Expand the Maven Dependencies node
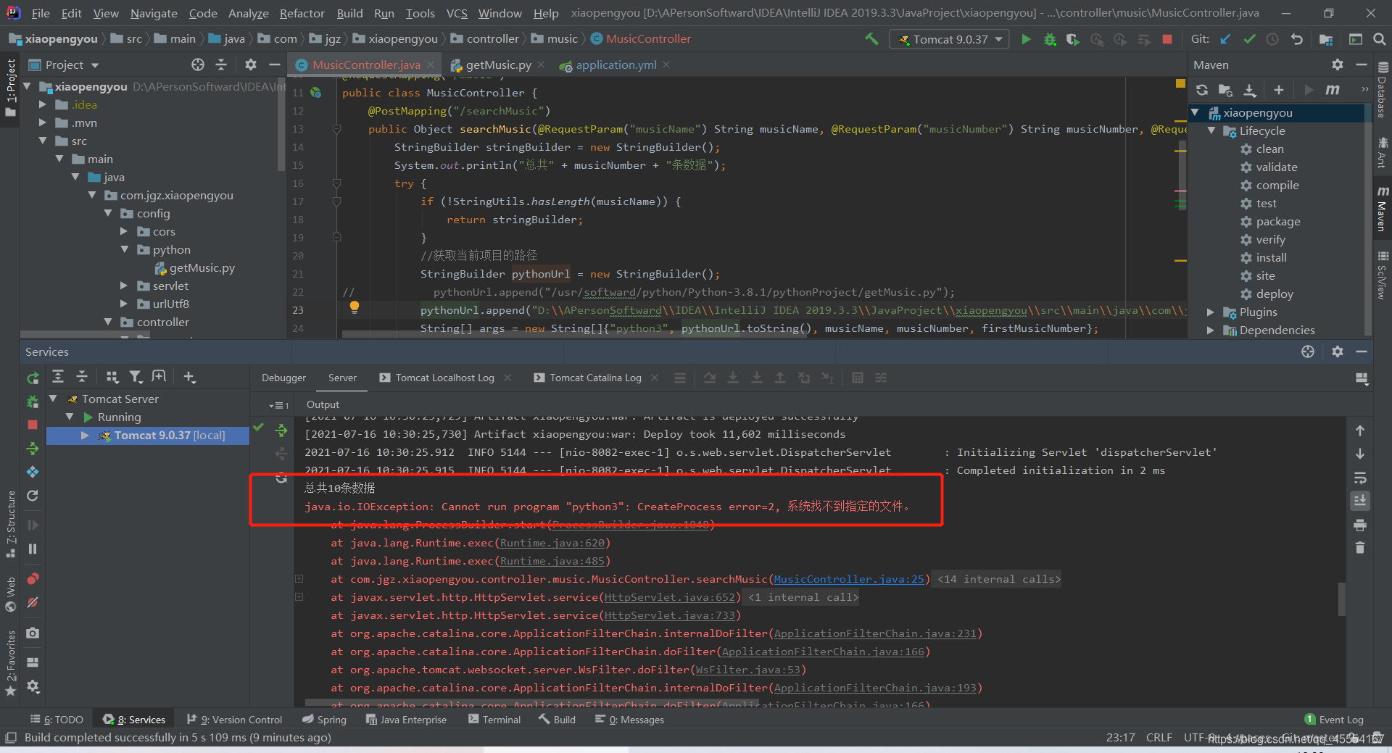The height and width of the screenshot is (753, 1392). pyautogui.click(x=1211, y=330)
